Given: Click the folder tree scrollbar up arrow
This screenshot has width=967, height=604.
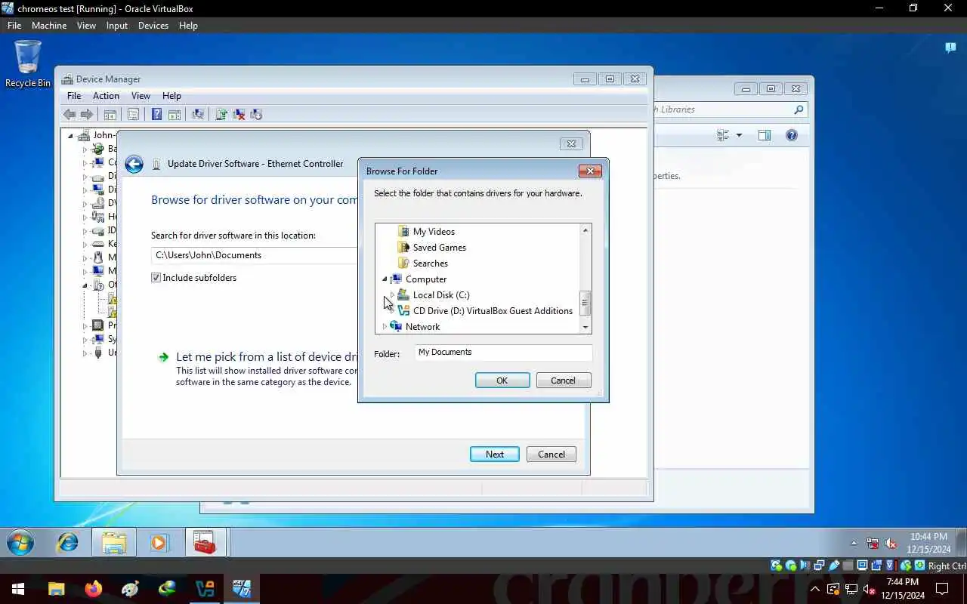Looking at the screenshot, I should pyautogui.click(x=585, y=230).
